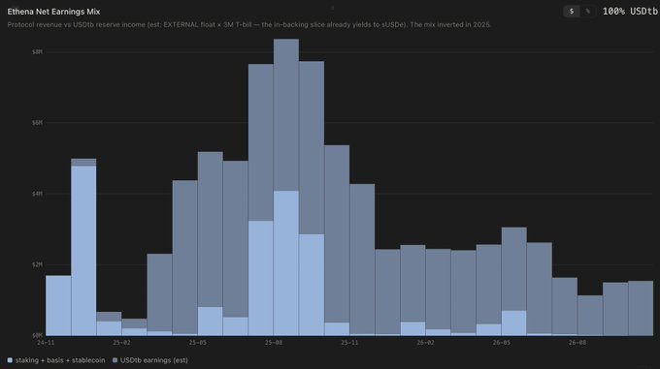Click the 25-02 x-axis label
Viewport: 660px width, 369px height.
pyautogui.click(x=121, y=343)
